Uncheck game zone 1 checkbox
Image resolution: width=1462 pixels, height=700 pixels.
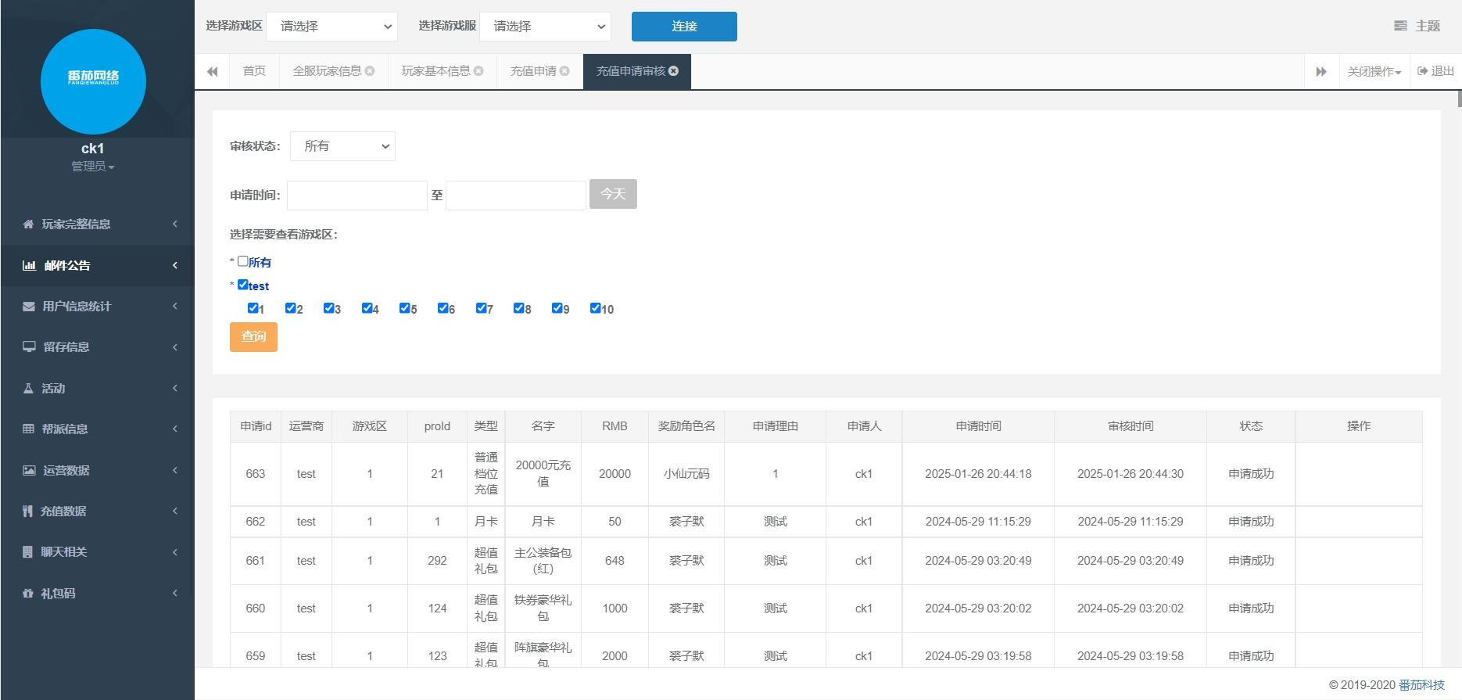(x=253, y=308)
